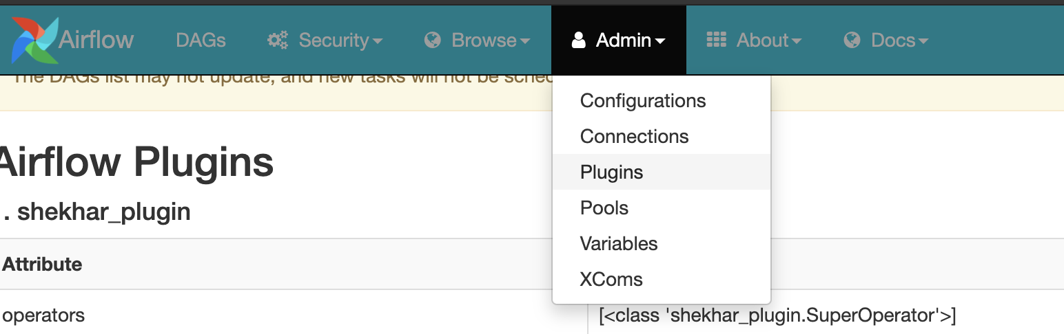The width and height of the screenshot is (1064, 334).
Task: Go to the DAGs page
Action: tap(201, 41)
